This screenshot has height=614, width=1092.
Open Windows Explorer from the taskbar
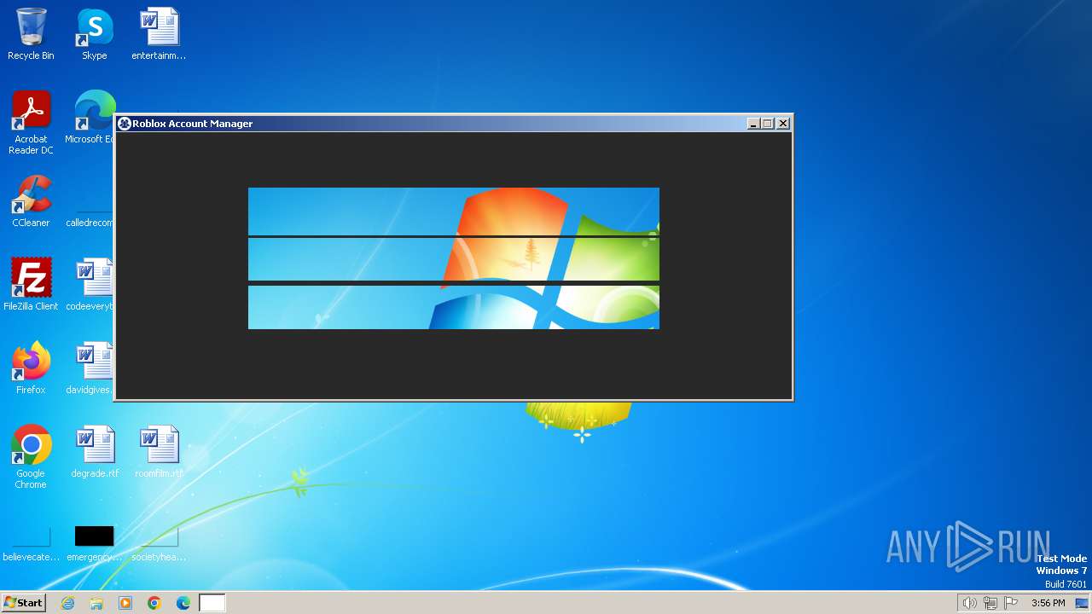pyautogui.click(x=96, y=603)
